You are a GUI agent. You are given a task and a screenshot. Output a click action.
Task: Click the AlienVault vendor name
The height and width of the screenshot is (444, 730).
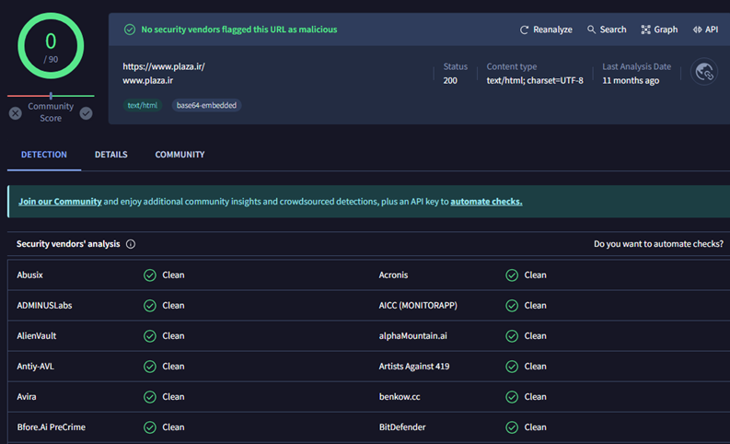(36, 336)
